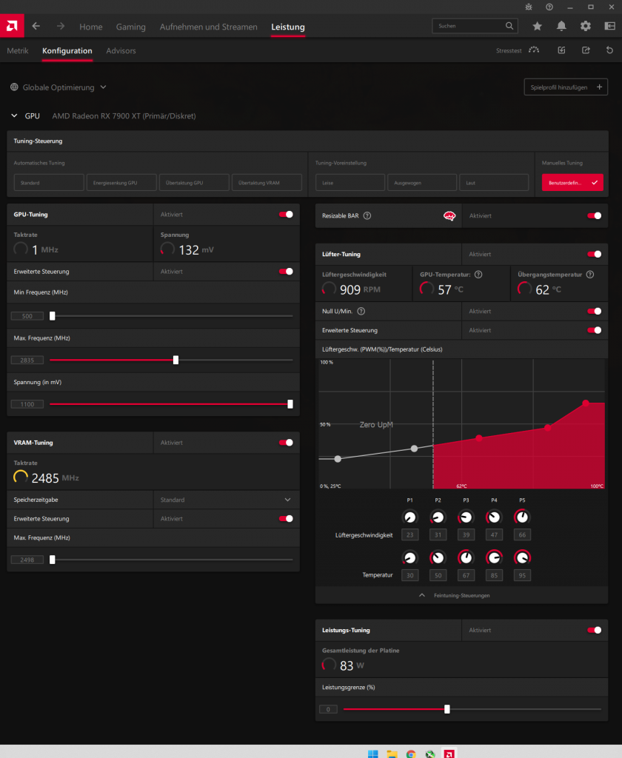Select Ausgewogen tuning preset
622x758 pixels.
tap(422, 183)
